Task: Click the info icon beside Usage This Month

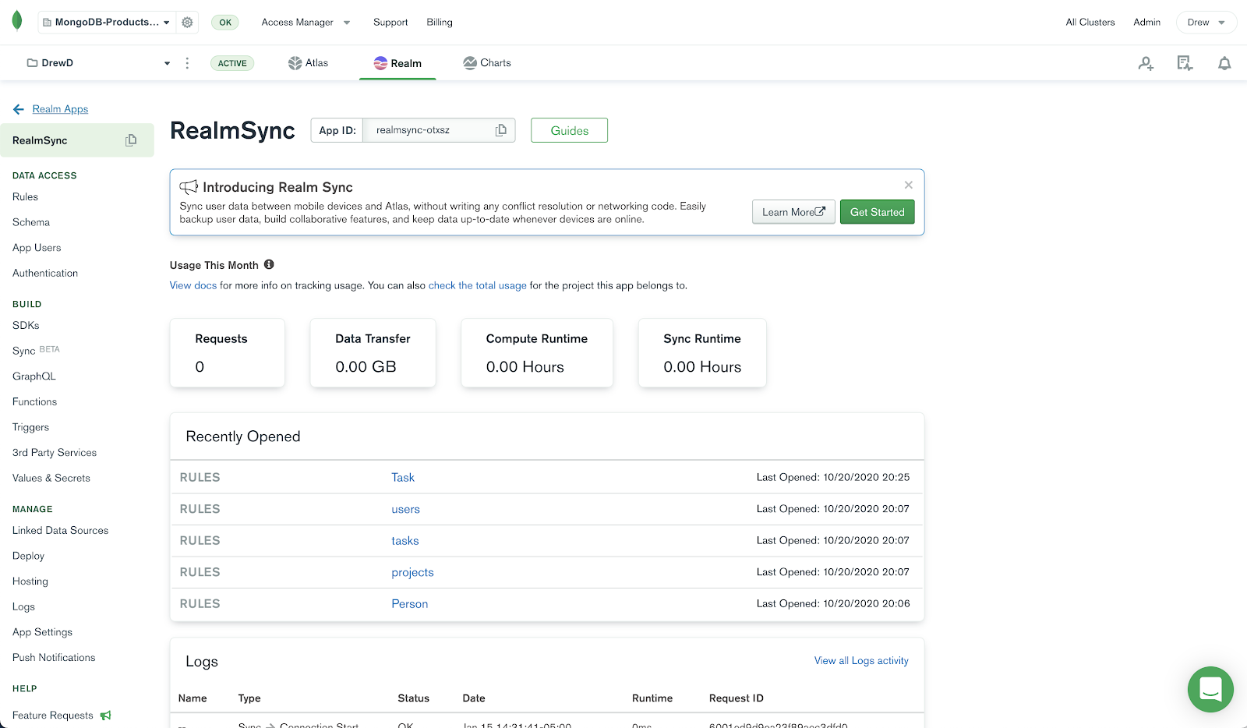Action: 269,265
